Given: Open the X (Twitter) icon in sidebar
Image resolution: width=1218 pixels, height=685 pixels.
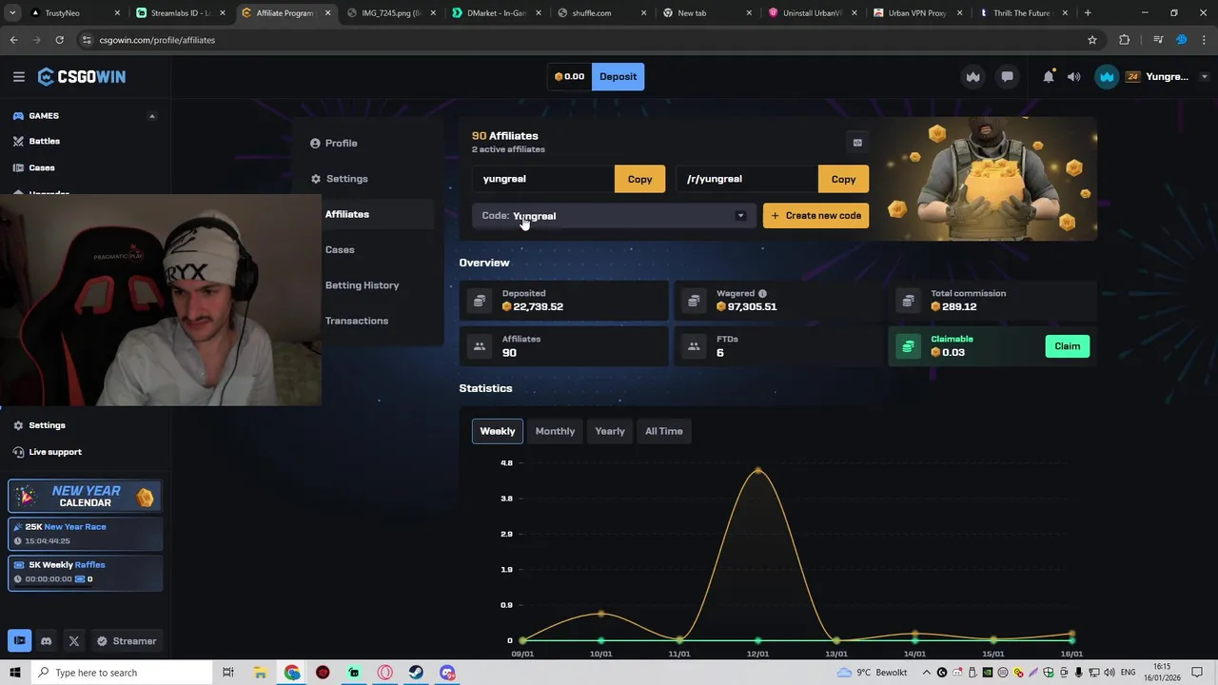Looking at the screenshot, I should point(73,641).
